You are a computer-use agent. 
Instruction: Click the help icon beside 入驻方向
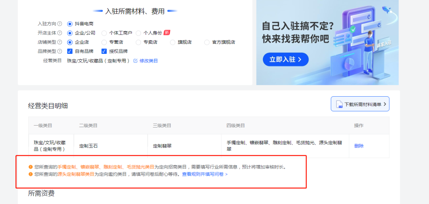click(60, 24)
